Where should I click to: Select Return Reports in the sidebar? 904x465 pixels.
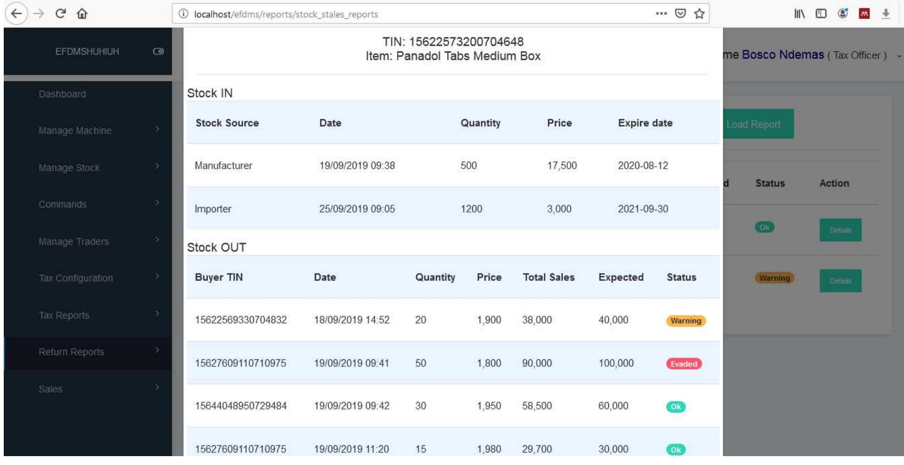[71, 352]
